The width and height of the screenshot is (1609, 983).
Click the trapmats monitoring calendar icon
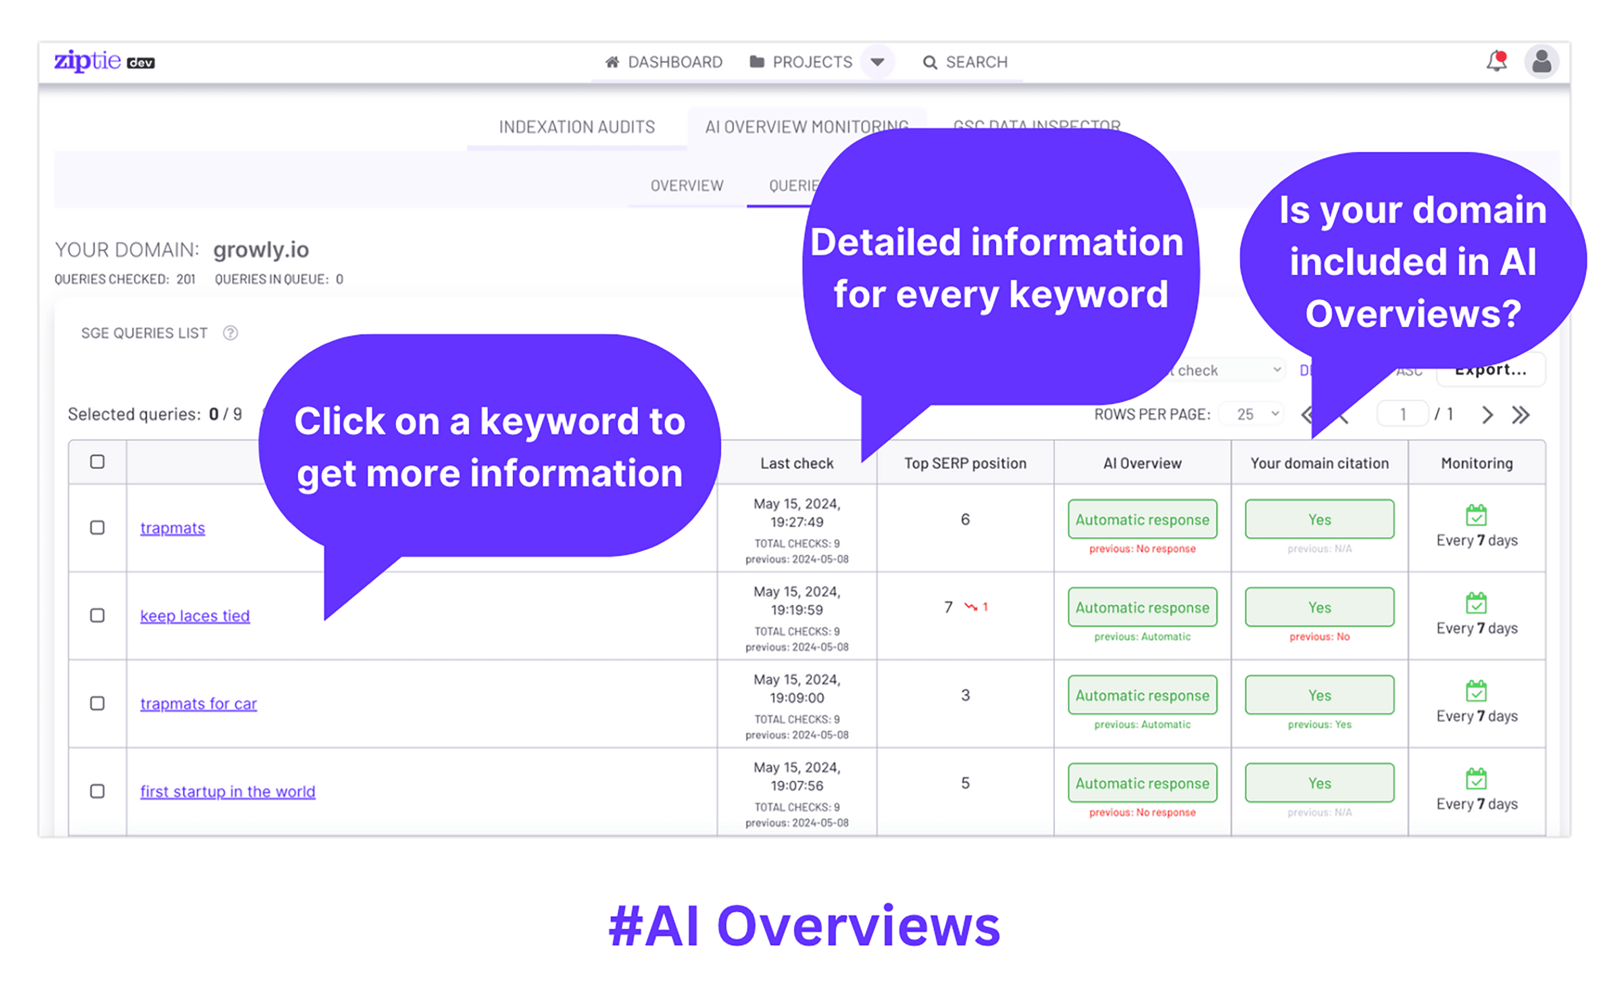click(1476, 515)
